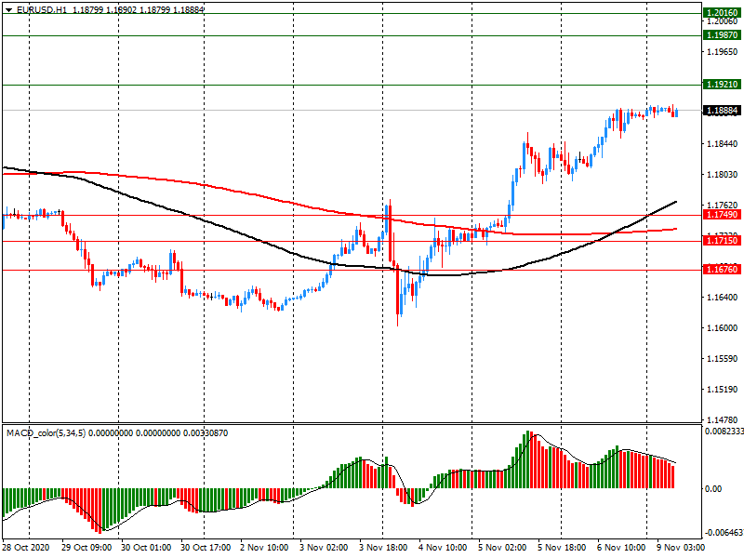The width and height of the screenshot is (744, 558).
Task: Click the 1.19210 green level label
Action: pos(722,85)
